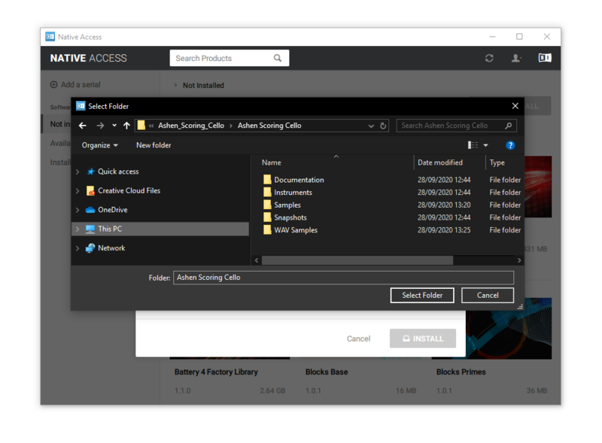
Task: Click the Ashen Scoring Cello breadcrumb segment
Action: pos(269,126)
